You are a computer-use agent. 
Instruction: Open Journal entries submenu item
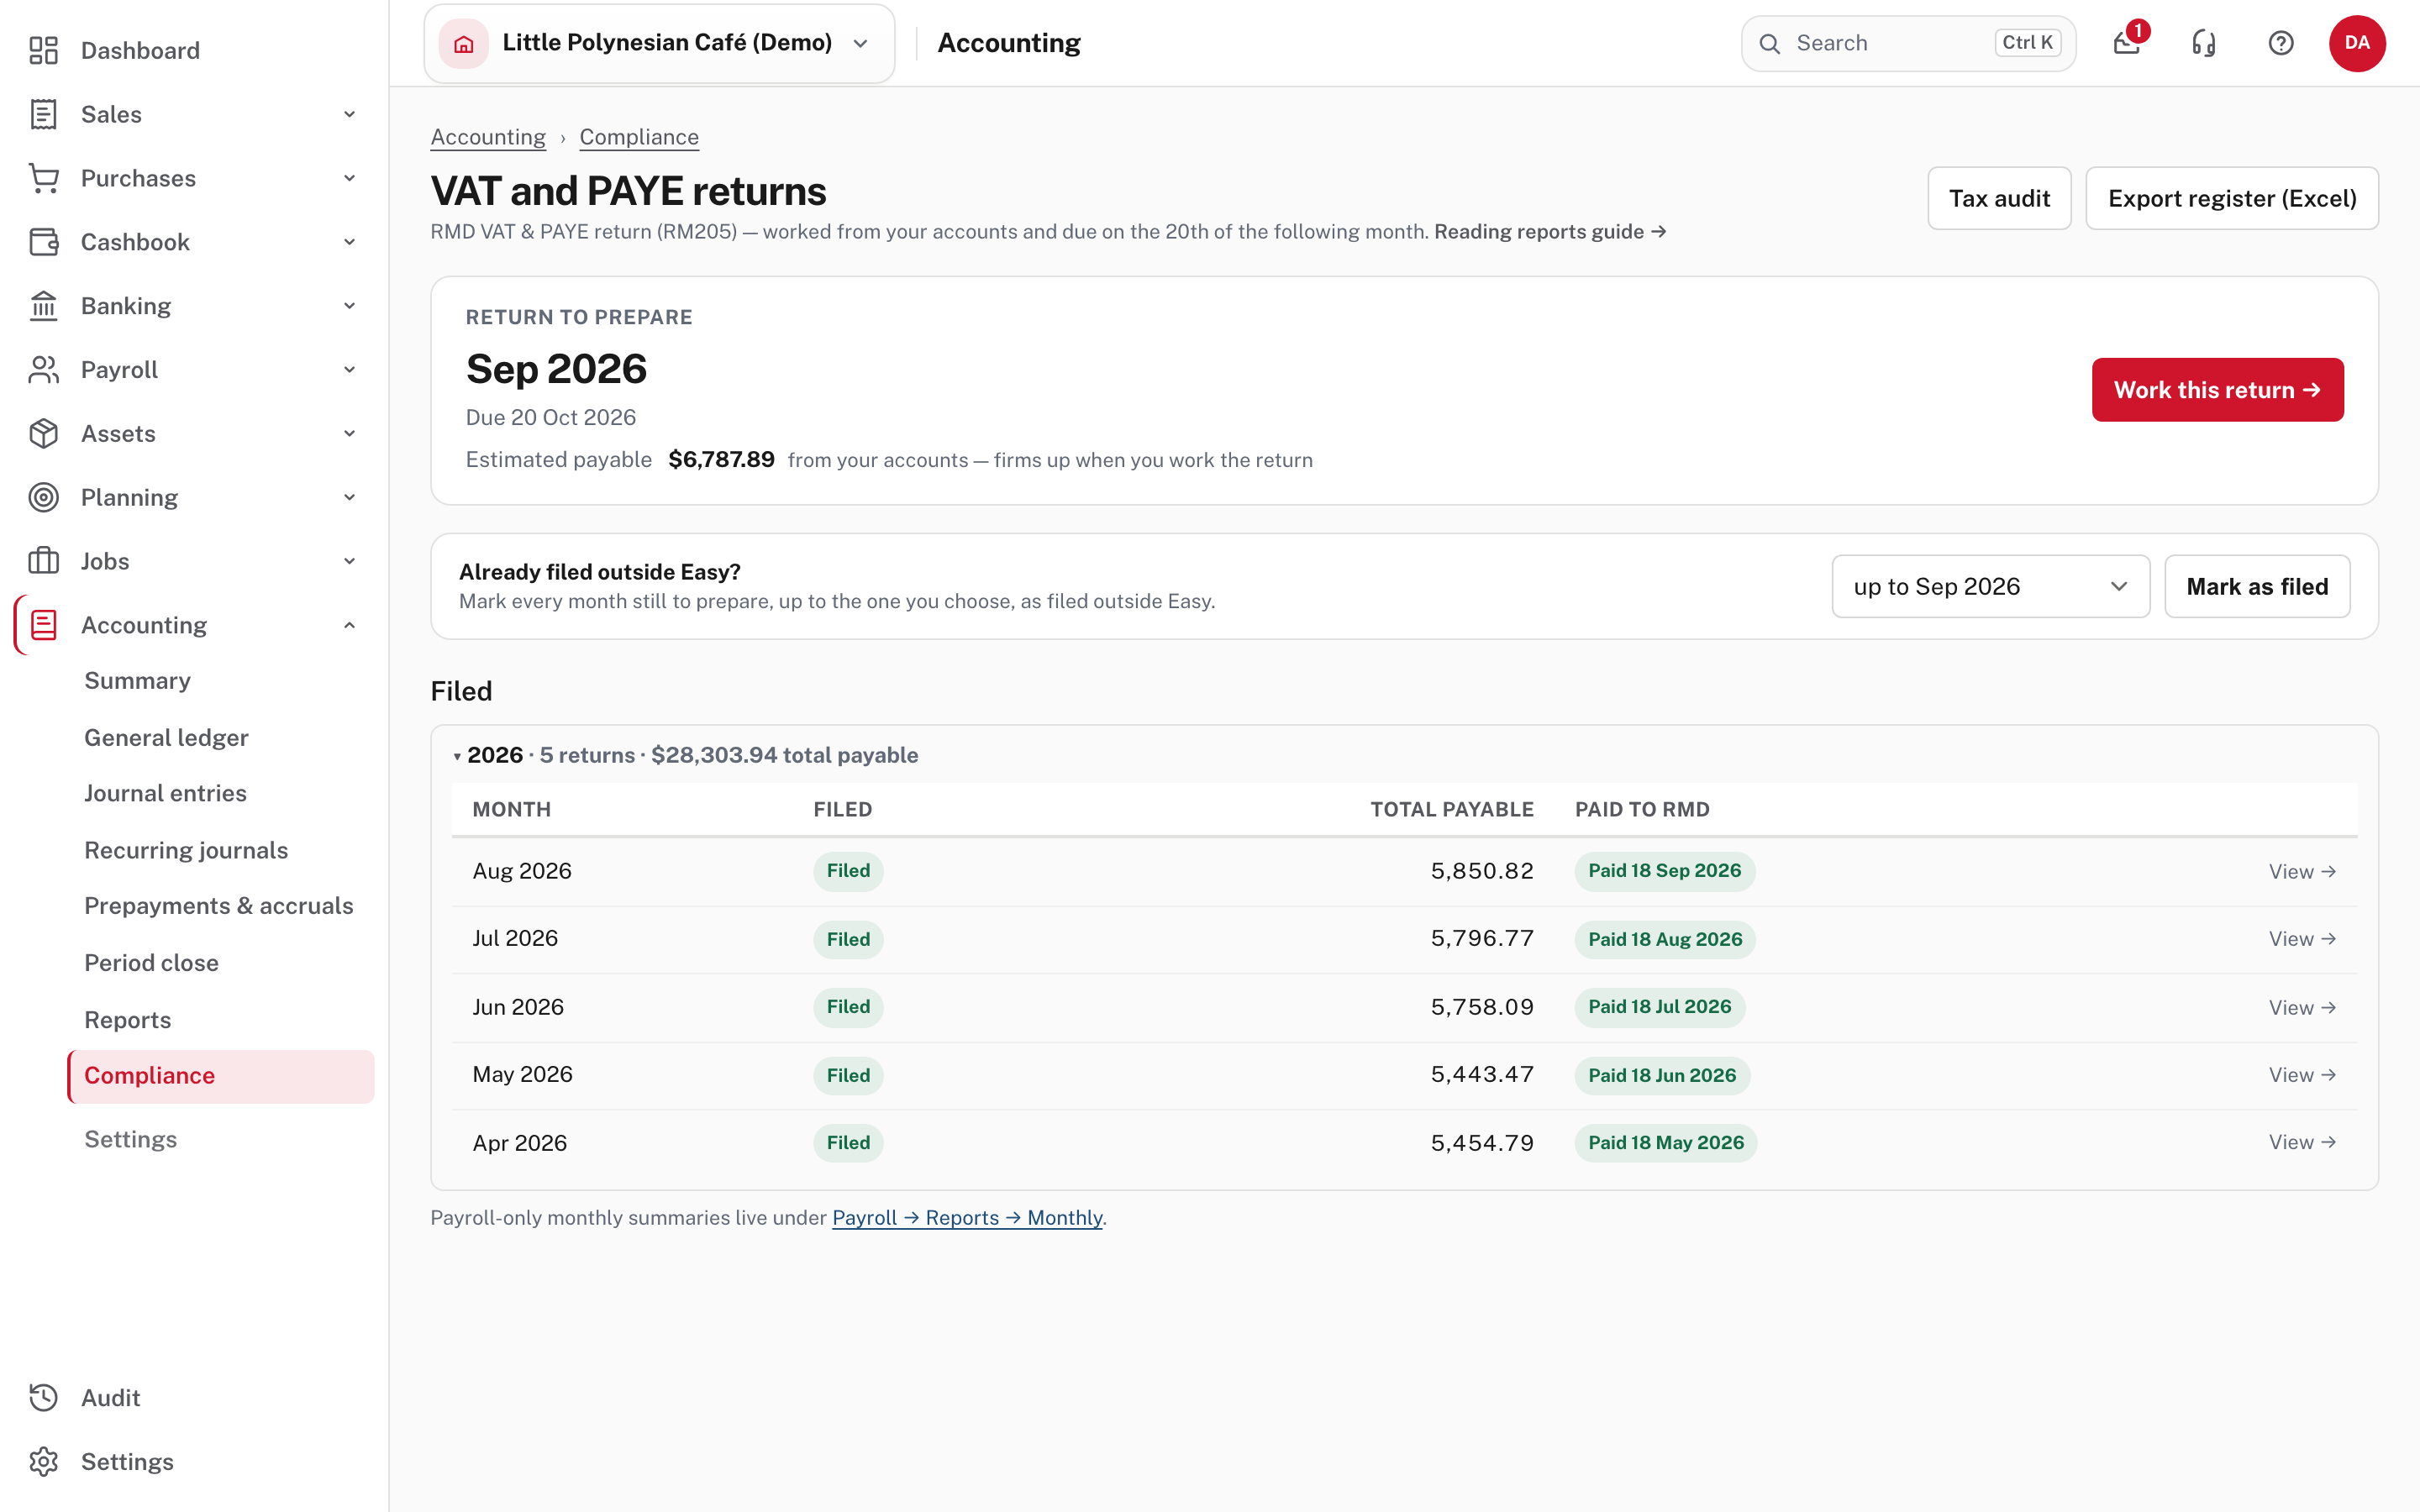click(x=165, y=793)
